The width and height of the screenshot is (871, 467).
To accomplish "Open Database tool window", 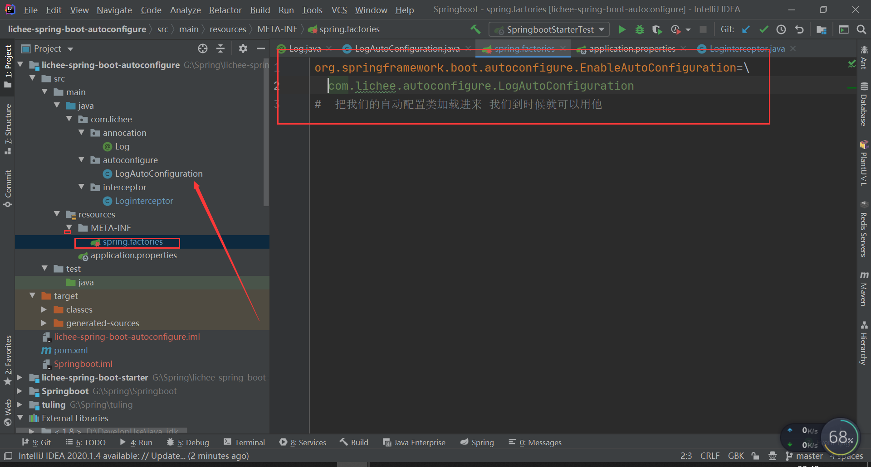I will [864, 104].
